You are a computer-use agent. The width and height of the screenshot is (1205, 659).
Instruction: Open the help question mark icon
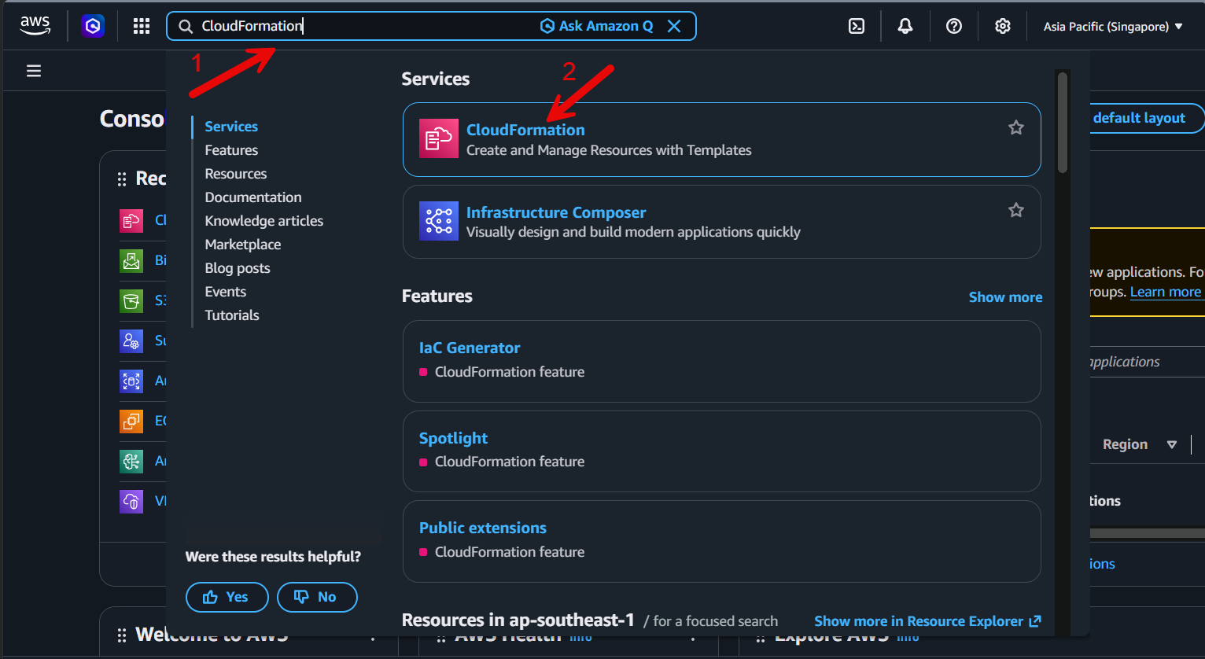(954, 26)
